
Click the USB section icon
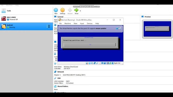55,78
